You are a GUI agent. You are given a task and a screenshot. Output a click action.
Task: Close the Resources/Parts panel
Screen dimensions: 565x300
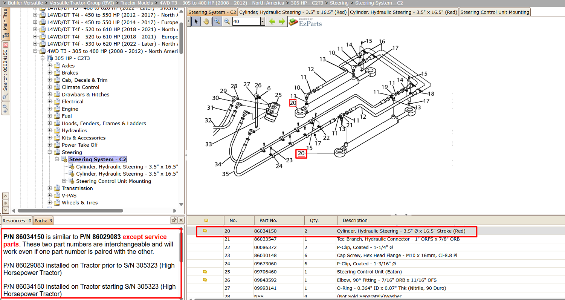181,220
